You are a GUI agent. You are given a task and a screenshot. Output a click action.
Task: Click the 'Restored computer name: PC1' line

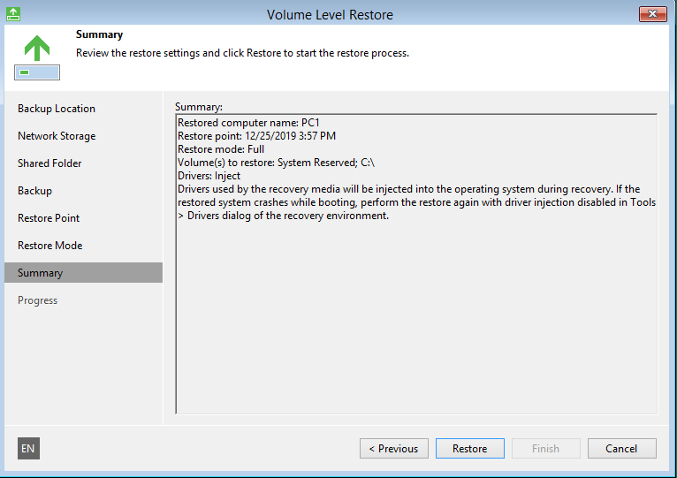click(x=248, y=123)
